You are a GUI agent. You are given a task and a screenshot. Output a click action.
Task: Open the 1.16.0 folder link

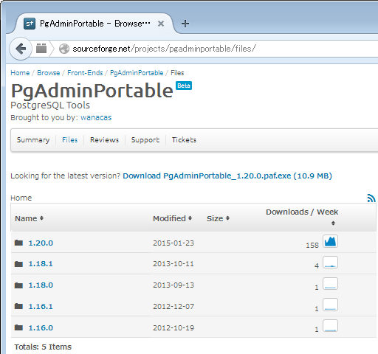tap(41, 327)
